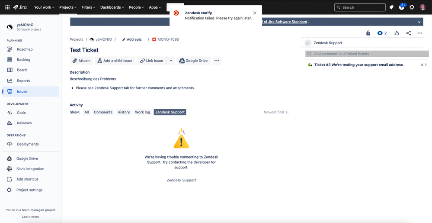Click the Google Drive toolbar button
The width and height of the screenshot is (432, 223).
pos(194,61)
